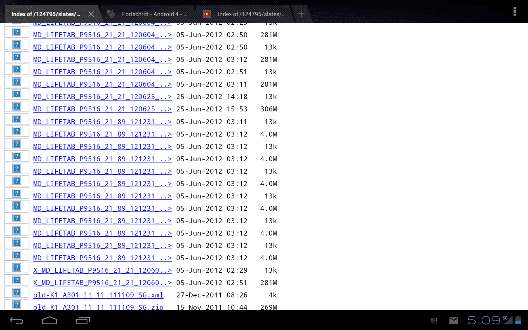Open the X_MD_LIFETAB link dated 02:29
This screenshot has height=330, width=528.
click(x=103, y=271)
